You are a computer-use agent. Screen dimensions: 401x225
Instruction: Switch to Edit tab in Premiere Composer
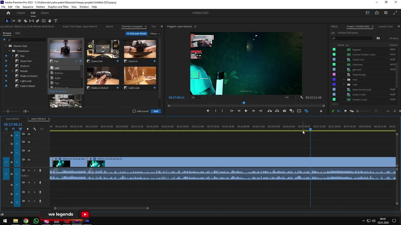click(18, 33)
